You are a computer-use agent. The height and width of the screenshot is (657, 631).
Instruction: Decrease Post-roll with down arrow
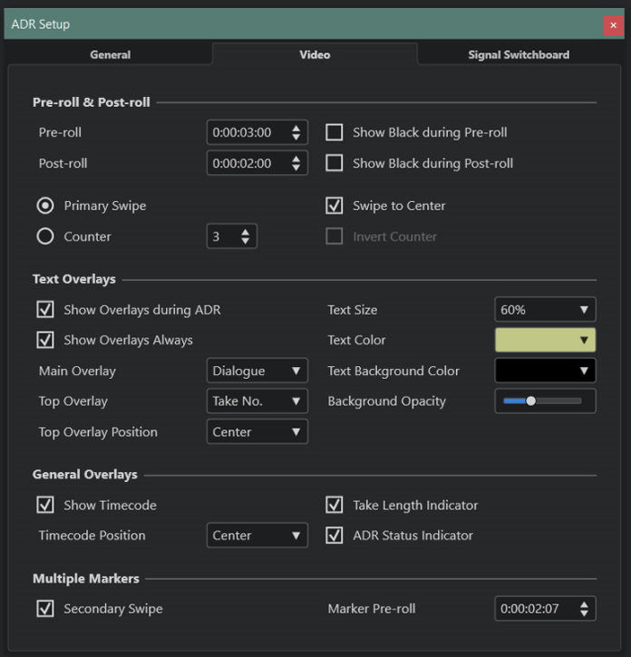coord(296,168)
